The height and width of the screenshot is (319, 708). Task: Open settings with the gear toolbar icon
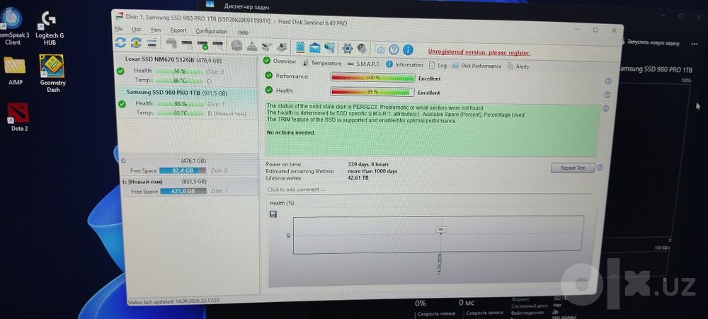[347, 48]
